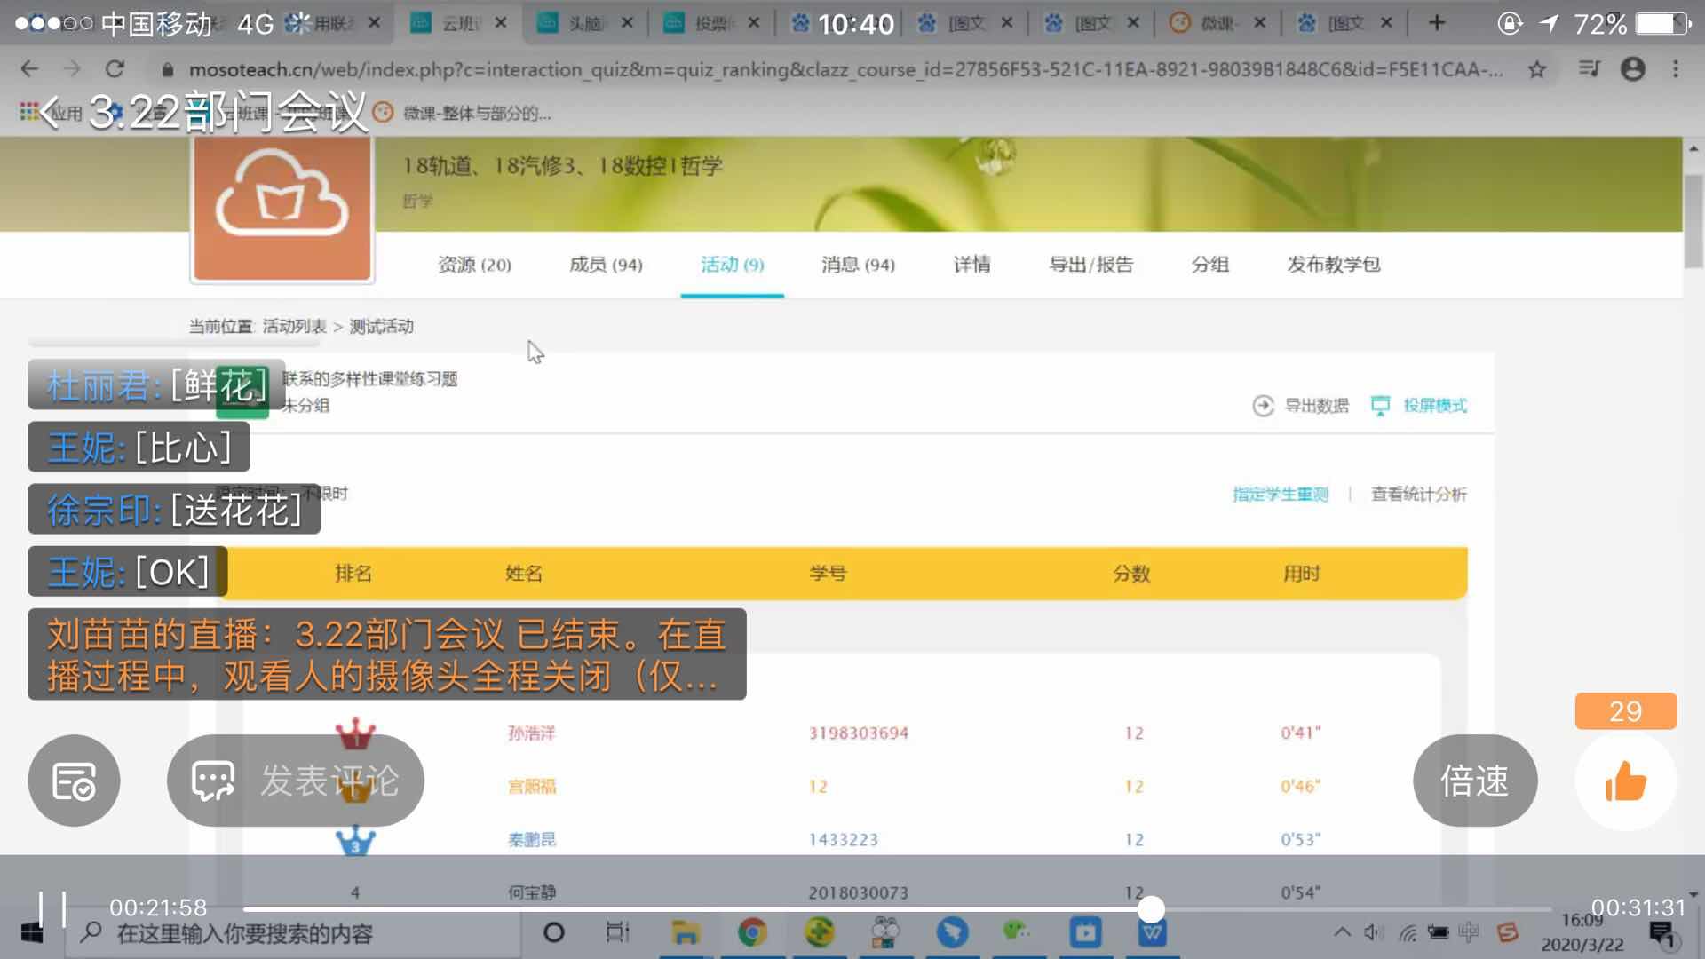Open Chrome from the taskbar

click(752, 932)
